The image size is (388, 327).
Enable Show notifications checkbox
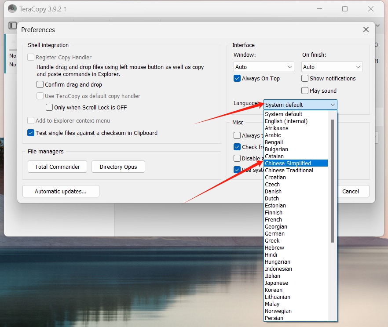[x=305, y=78]
